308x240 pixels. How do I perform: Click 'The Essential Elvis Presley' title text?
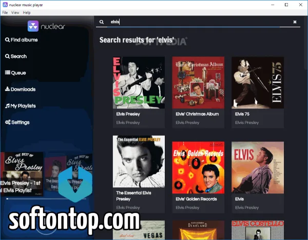(133, 196)
